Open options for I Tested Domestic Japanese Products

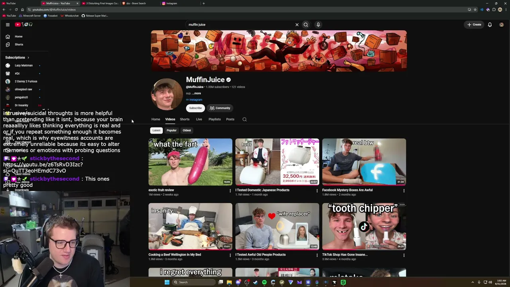click(317, 191)
